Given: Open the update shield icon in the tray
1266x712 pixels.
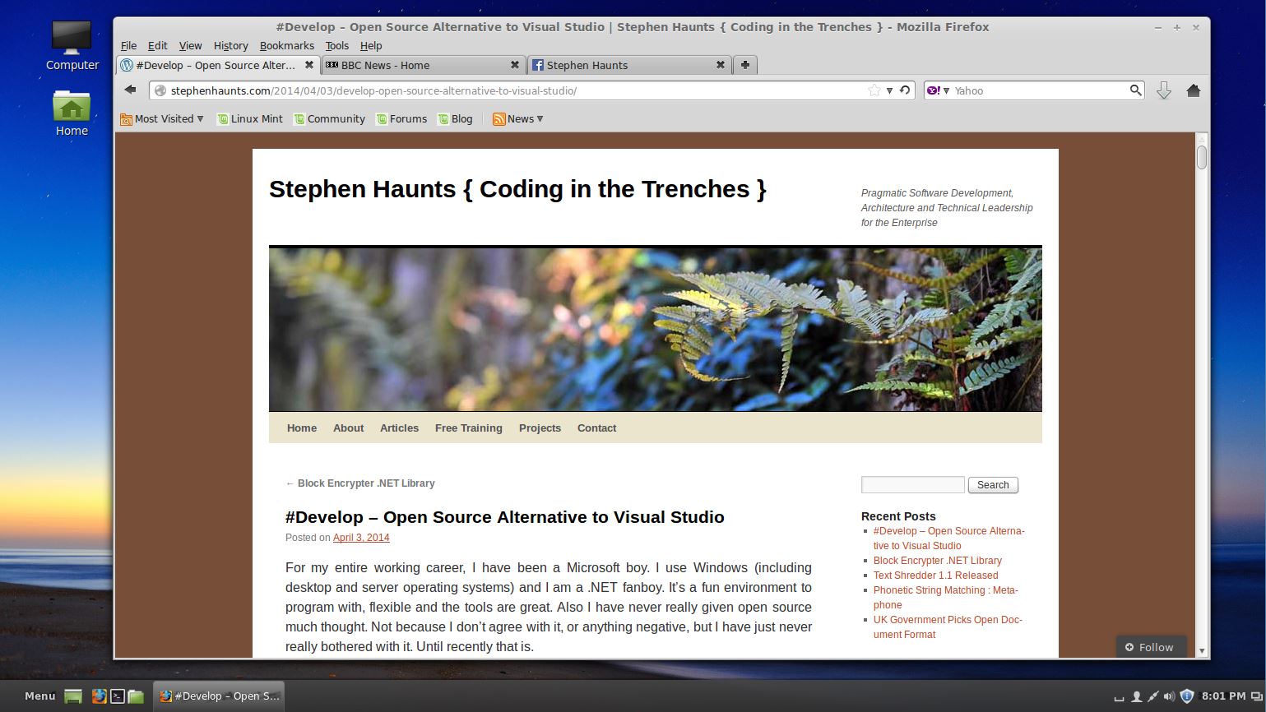Looking at the screenshot, I should click(1187, 696).
